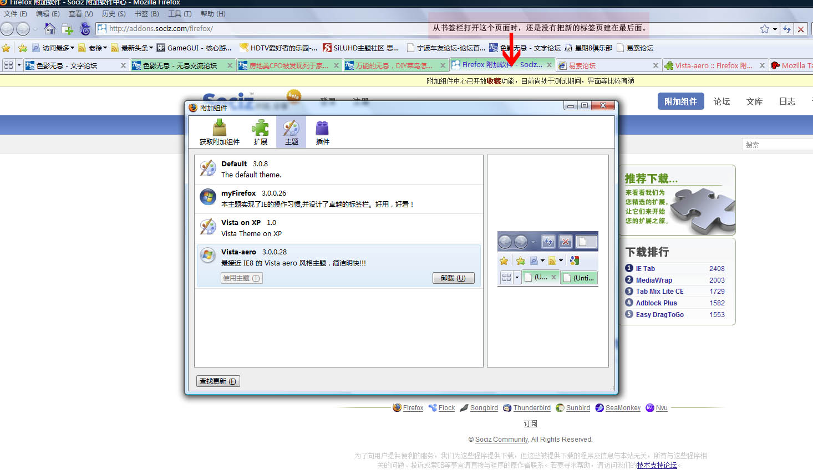
Task: Select the myFirefox 3.0.0.26 theme row
Action: [x=339, y=199]
